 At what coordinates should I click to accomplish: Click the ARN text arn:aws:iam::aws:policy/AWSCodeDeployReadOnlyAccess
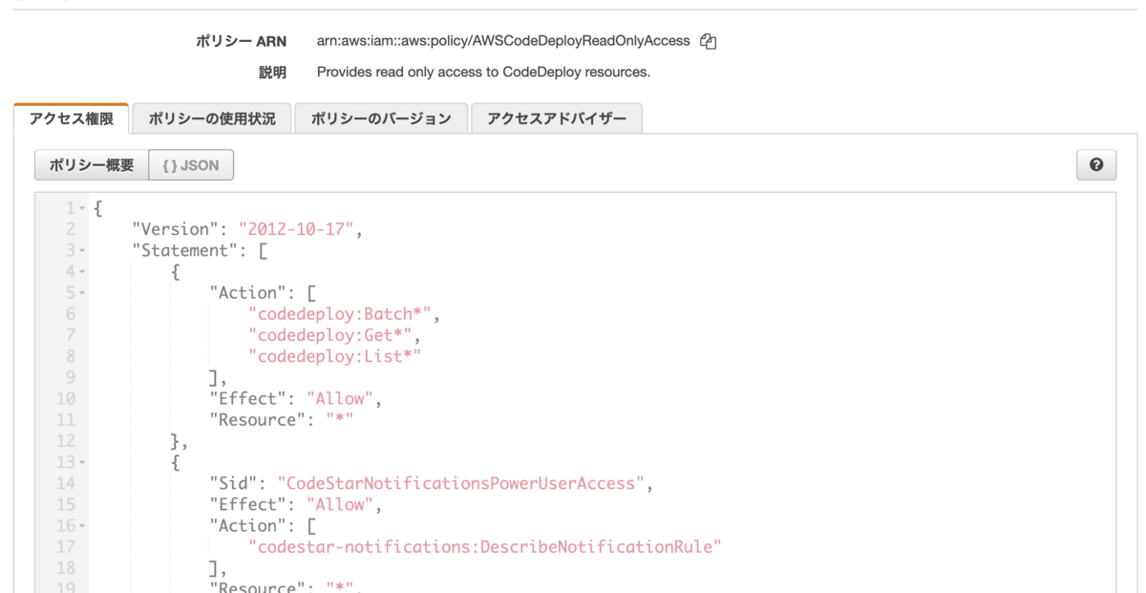tap(503, 41)
